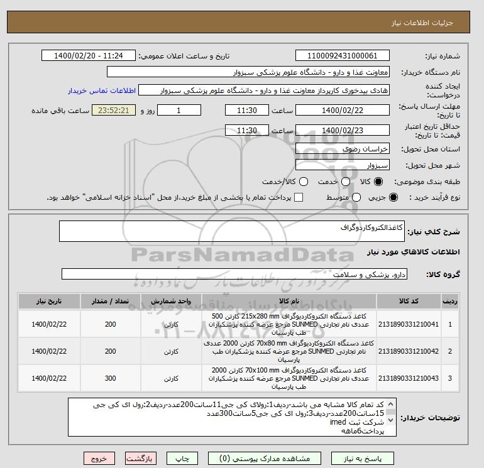Click the واحد شمارش column header
484x468 pixels.
point(171,301)
